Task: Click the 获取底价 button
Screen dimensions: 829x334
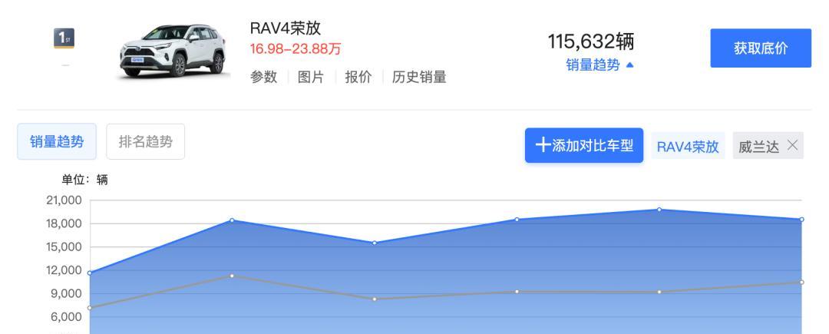Action: pyautogui.click(x=761, y=48)
